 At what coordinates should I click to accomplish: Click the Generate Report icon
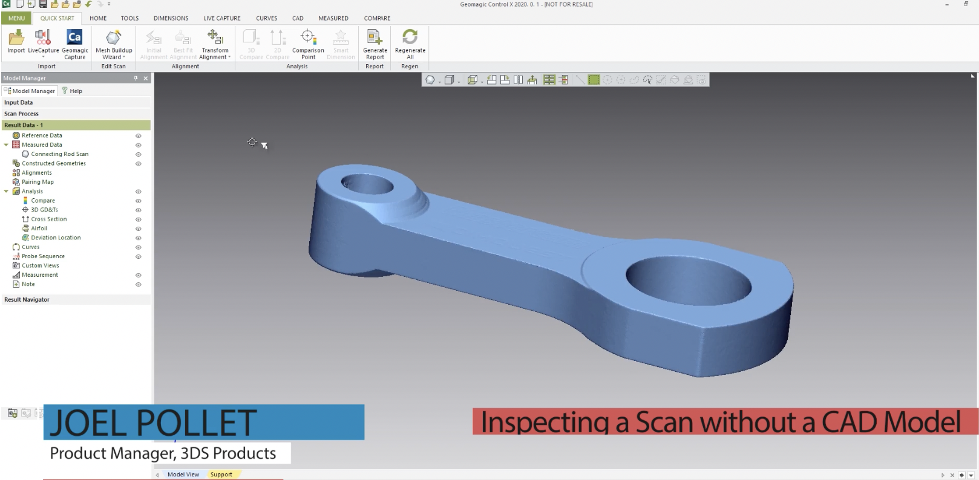[x=375, y=37]
